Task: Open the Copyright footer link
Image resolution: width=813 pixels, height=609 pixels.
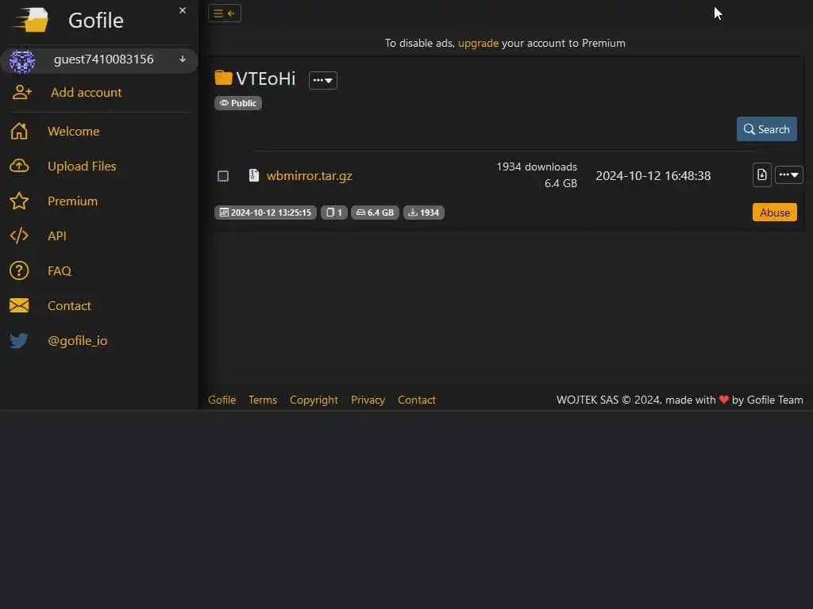Action: point(314,400)
